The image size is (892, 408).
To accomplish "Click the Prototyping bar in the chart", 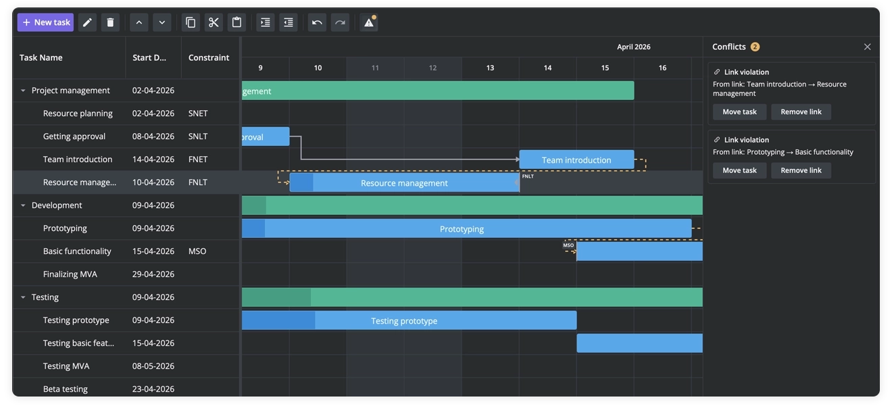I will tap(466, 229).
